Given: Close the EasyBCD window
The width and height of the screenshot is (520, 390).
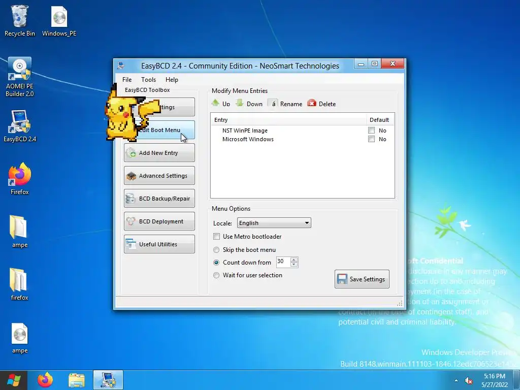Looking at the screenshot, I should point(393,63).
